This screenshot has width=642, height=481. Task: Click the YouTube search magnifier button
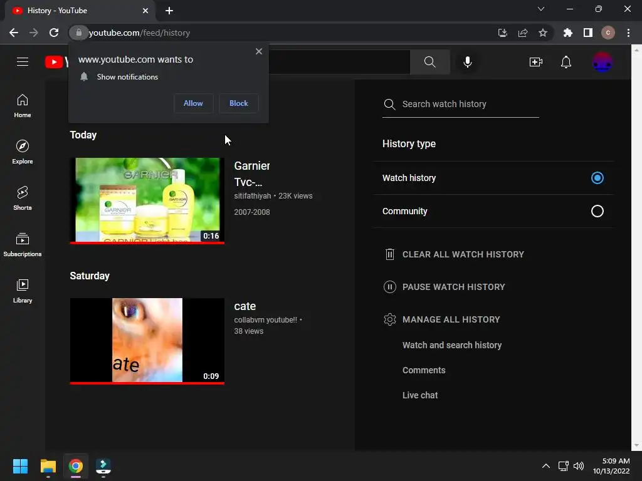(429, 62)
